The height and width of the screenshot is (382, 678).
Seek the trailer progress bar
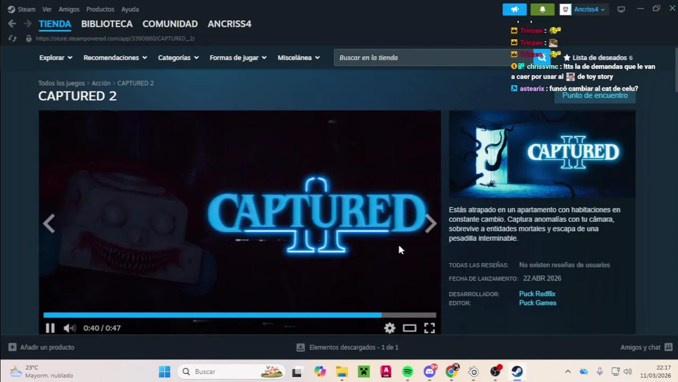click(x=240, y=315)
